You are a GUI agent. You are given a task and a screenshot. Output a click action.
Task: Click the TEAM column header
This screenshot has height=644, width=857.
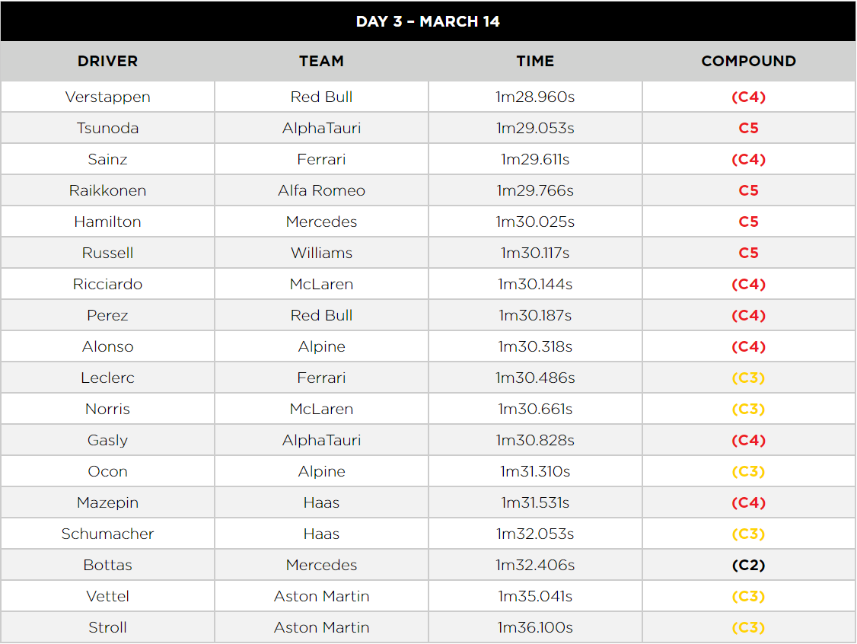(321, 61)
